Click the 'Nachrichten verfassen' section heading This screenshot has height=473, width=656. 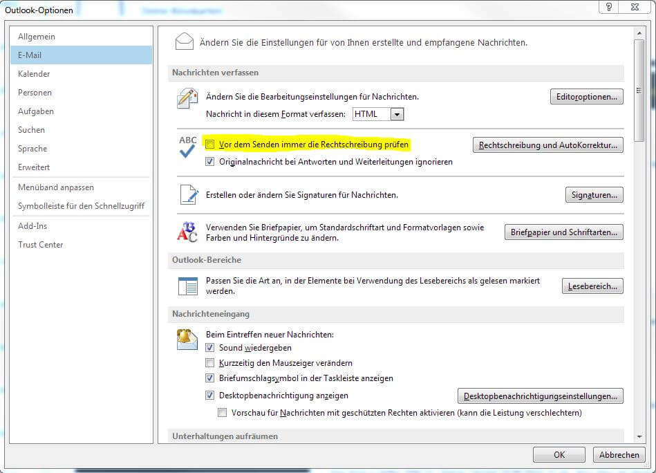(215, 73)
